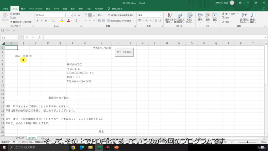Open the Data tab
The image size is (268, 151).
(x=57, y=8)
